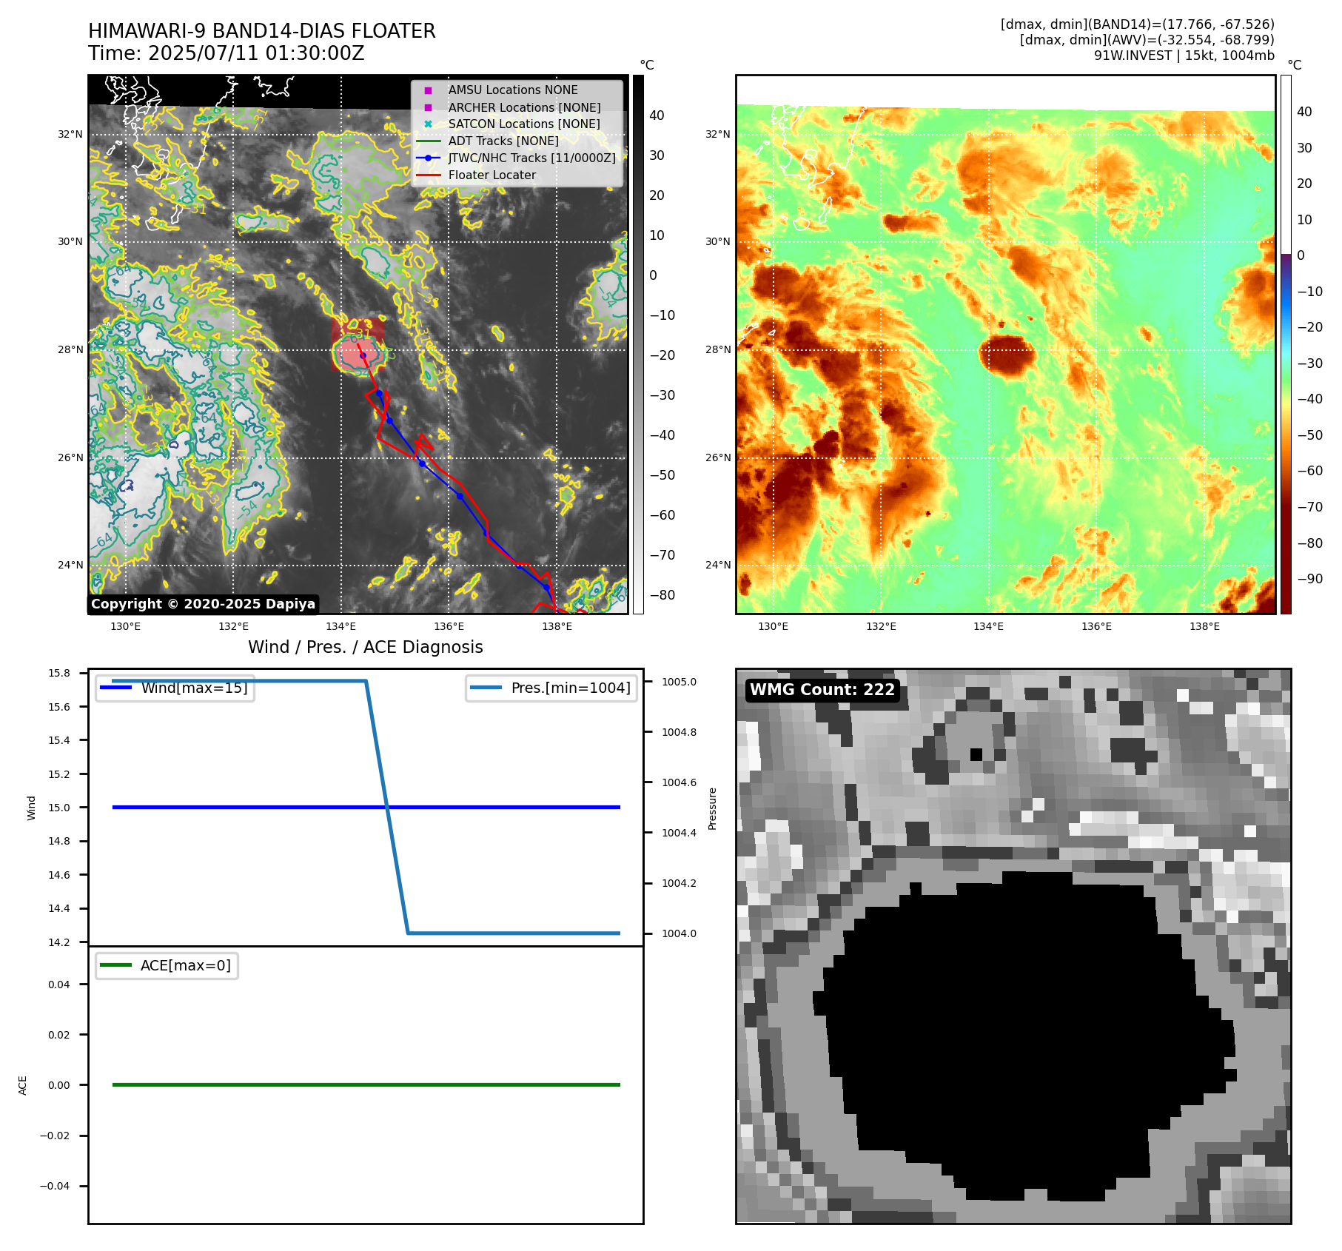Click the blue wind line in chart
The image size is (1342, 1251).
pyautogui.click(x=366, y=807)
